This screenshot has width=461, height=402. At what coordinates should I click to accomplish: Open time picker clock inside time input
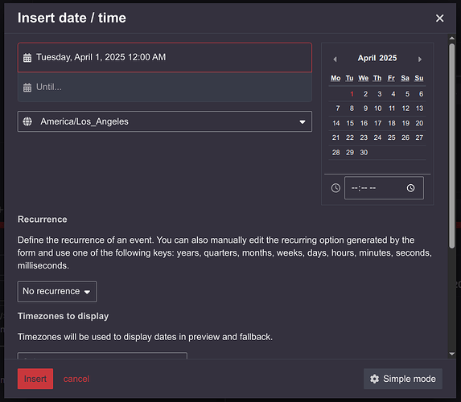tap(411, 188)
